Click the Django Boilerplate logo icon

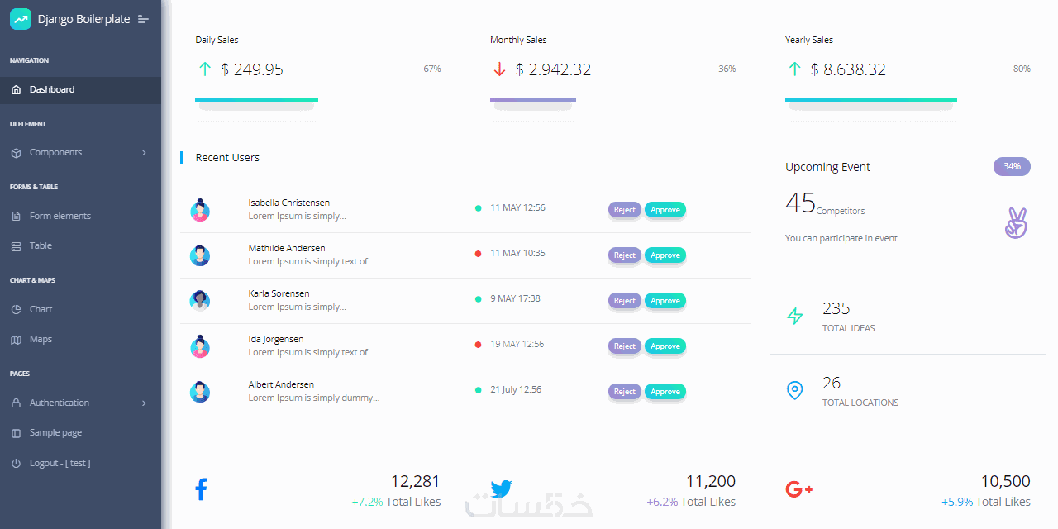[21, 19]
